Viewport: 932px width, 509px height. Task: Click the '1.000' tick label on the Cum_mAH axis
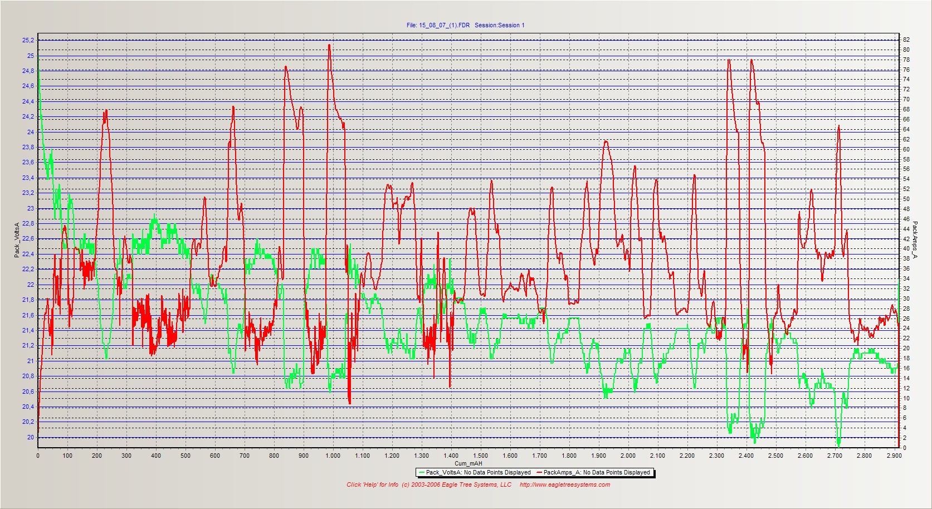333,456
